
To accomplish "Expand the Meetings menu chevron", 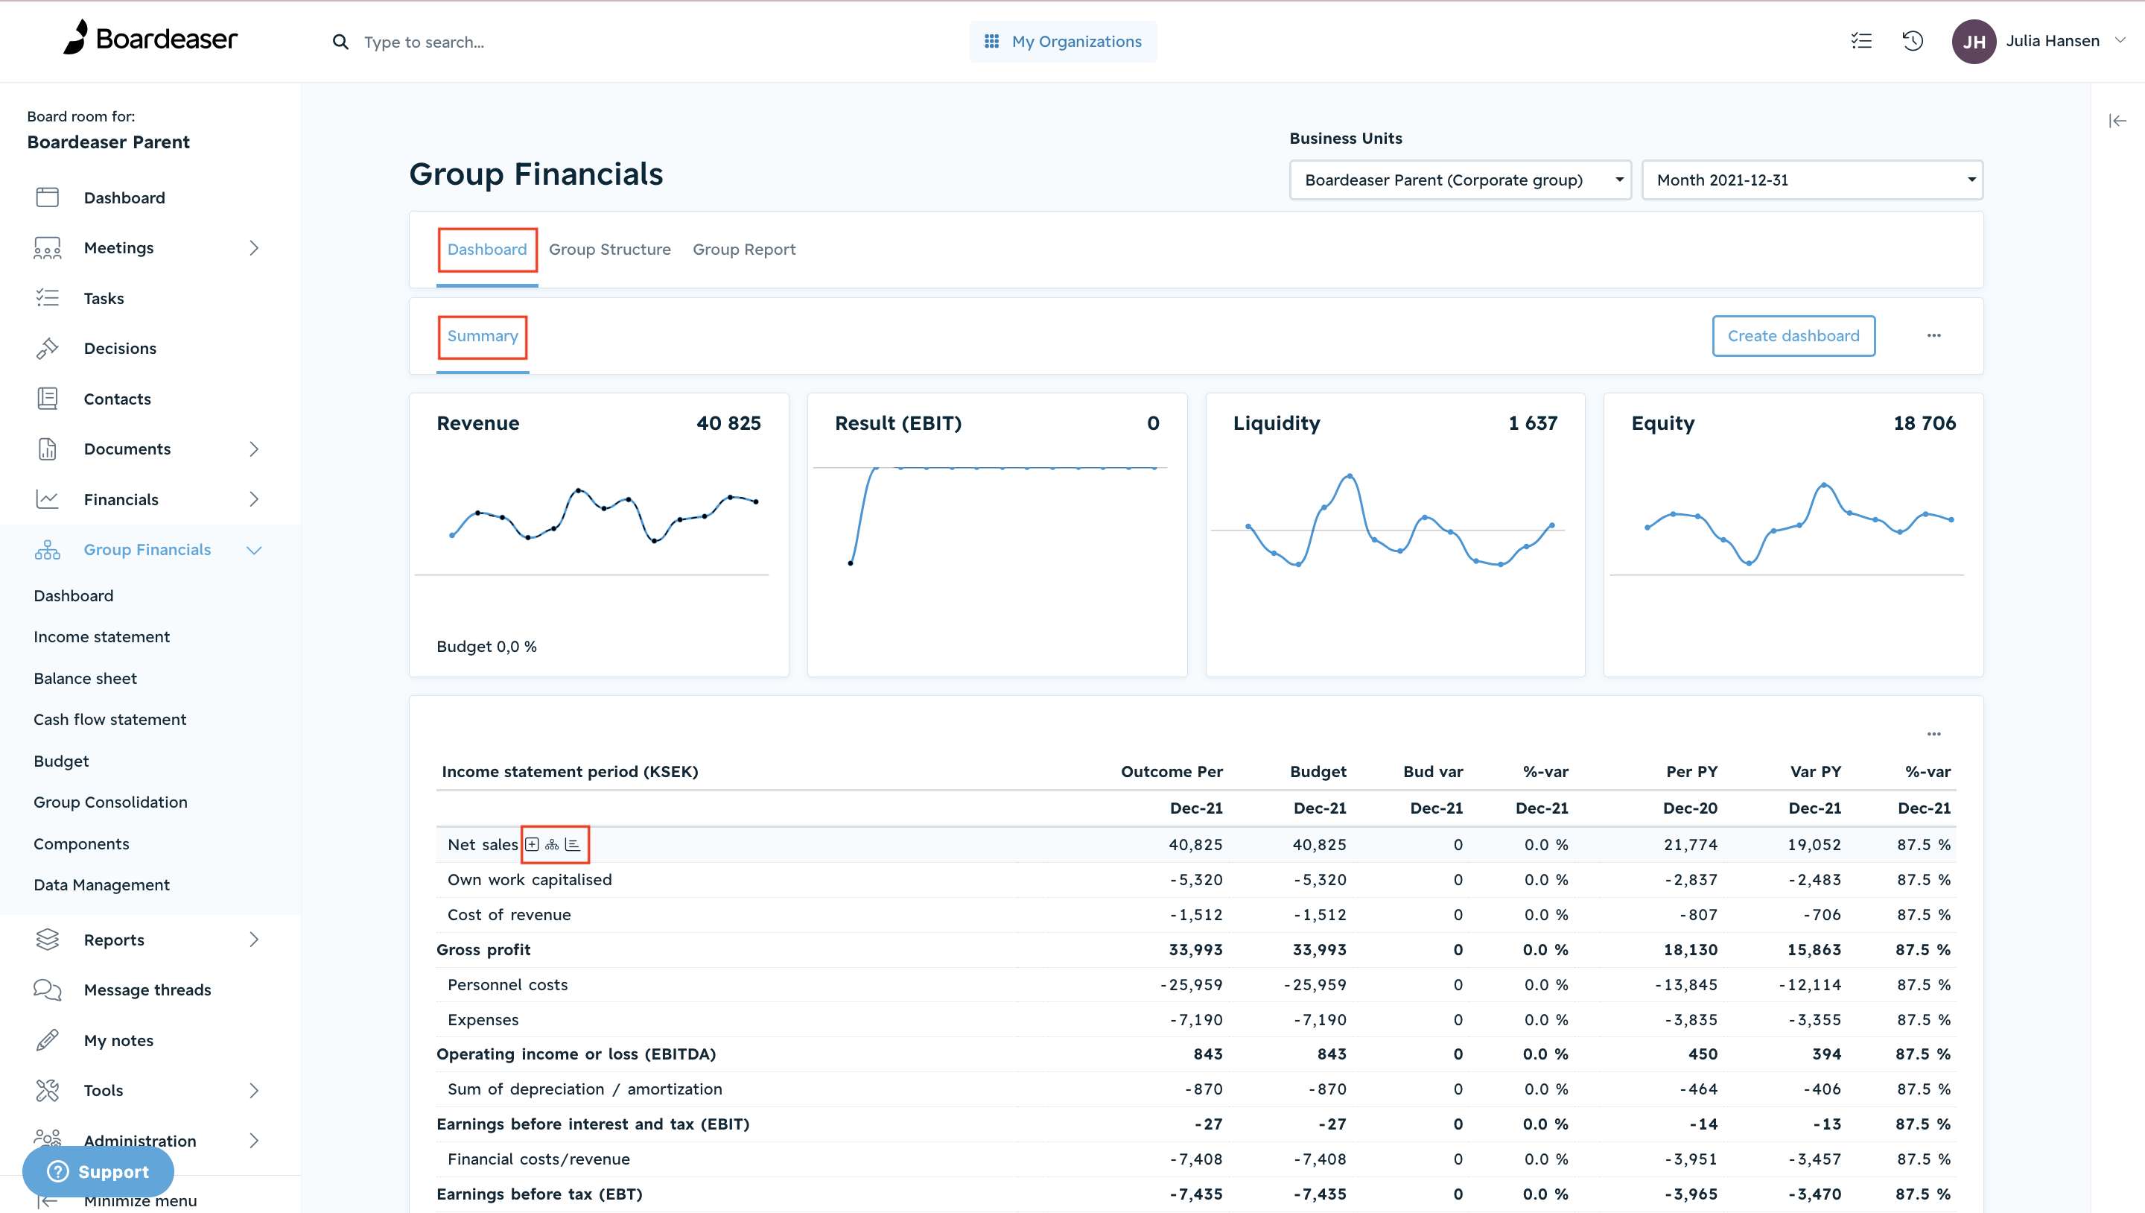I will pos(254,247).
